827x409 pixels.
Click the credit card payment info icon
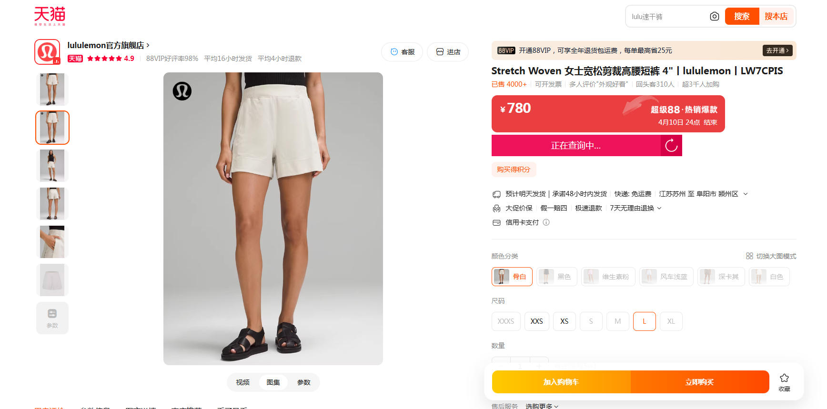(546, 222)
